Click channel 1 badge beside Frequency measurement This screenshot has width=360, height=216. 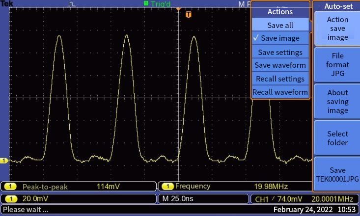(167, 187)
